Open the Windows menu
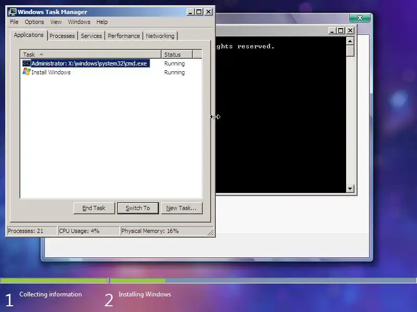Image resolution: width=417 pixels, height=312 pixels. point(79,22)
